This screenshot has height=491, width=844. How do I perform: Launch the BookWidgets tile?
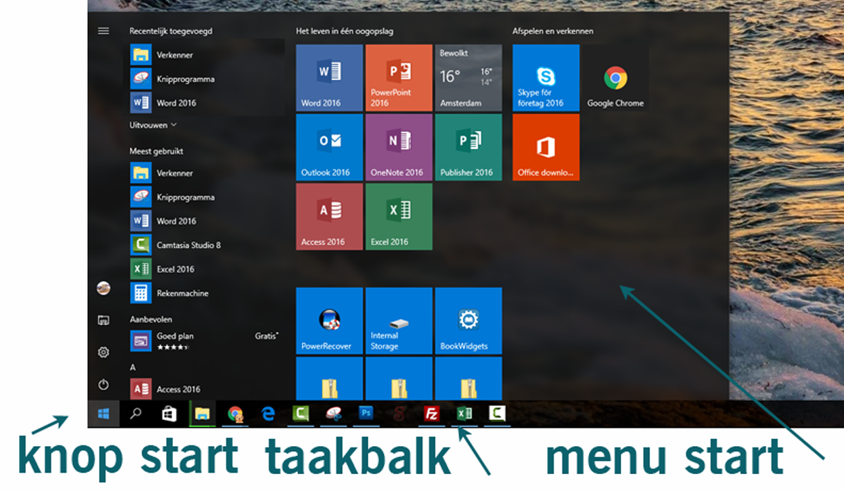468,320
